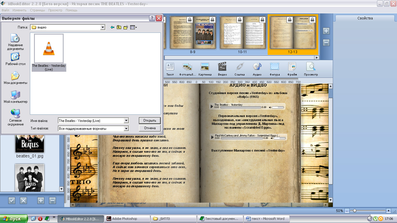
Task: Open the view menu icon in dialog
Action: (133, 27)
